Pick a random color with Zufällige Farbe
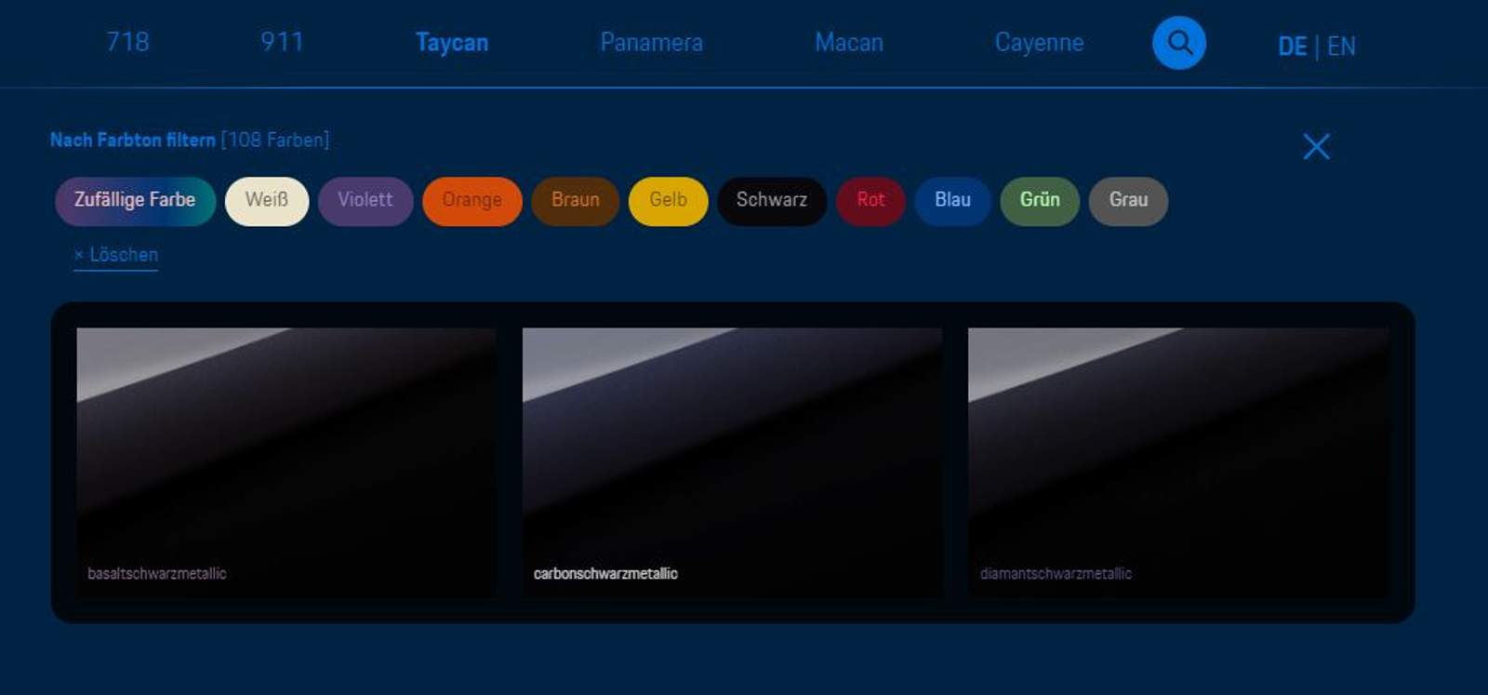 point(135,201)
